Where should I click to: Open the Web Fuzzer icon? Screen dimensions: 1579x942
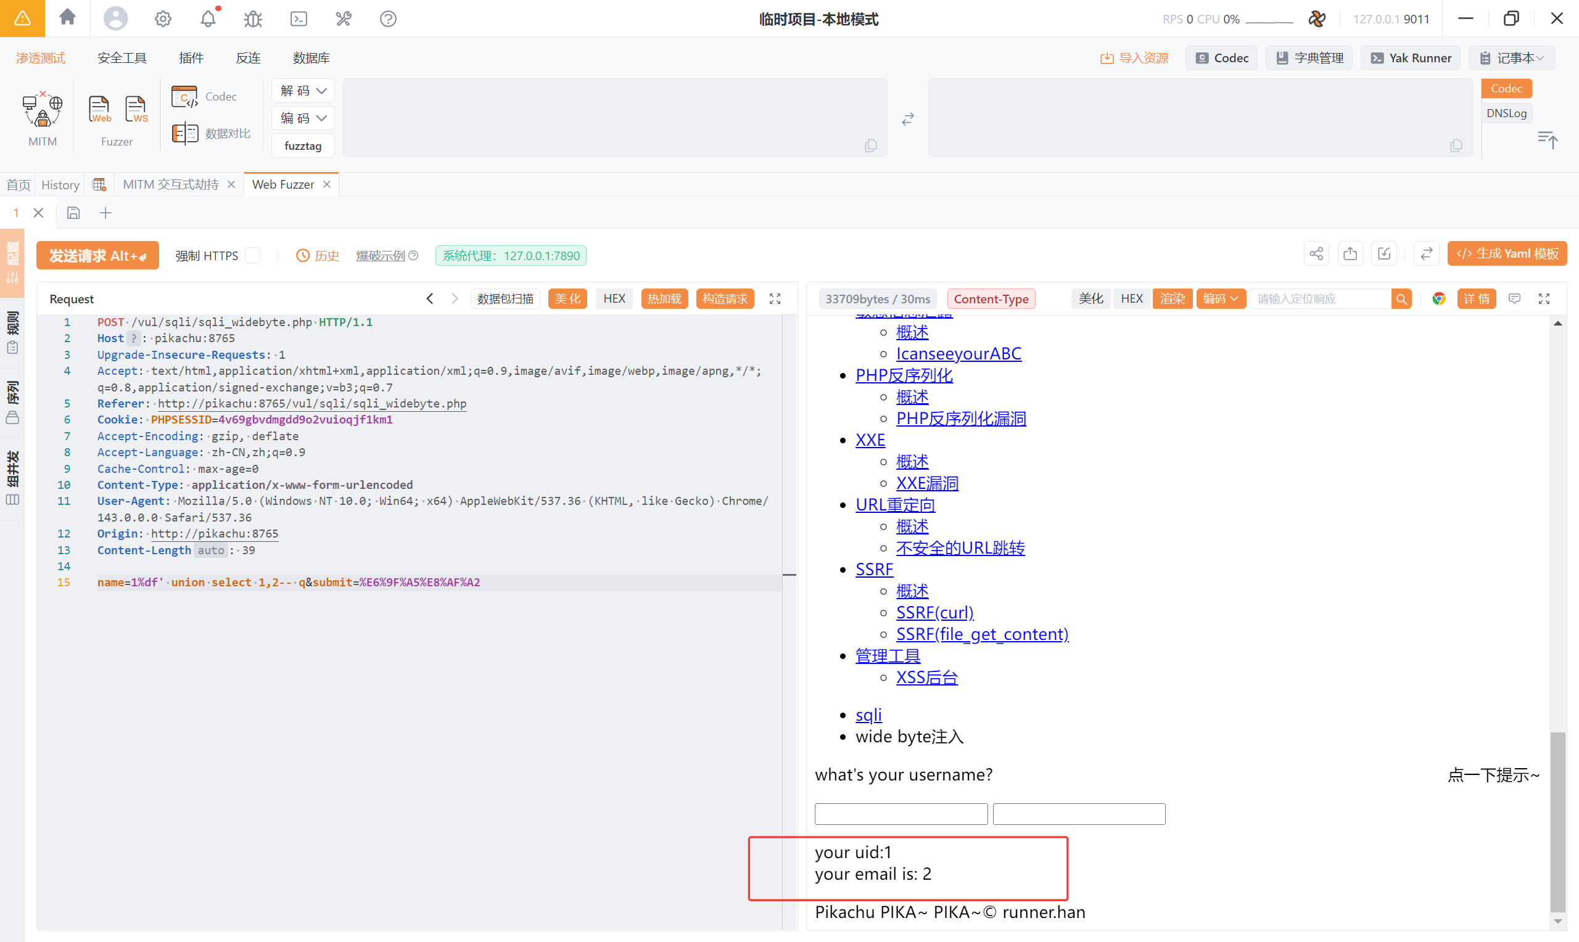pyautogui.click(x=99, y=109)
